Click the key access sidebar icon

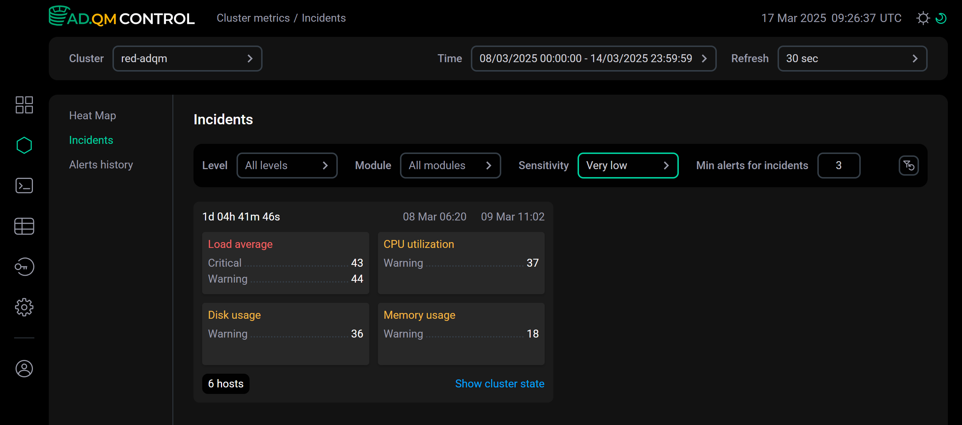coord(24,267)
